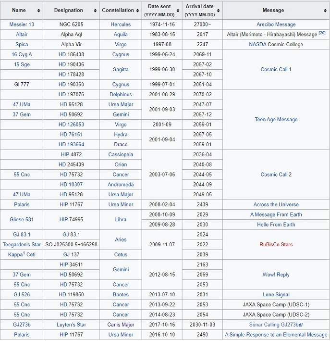Click the Teegarden's Star link

point(22,245)
